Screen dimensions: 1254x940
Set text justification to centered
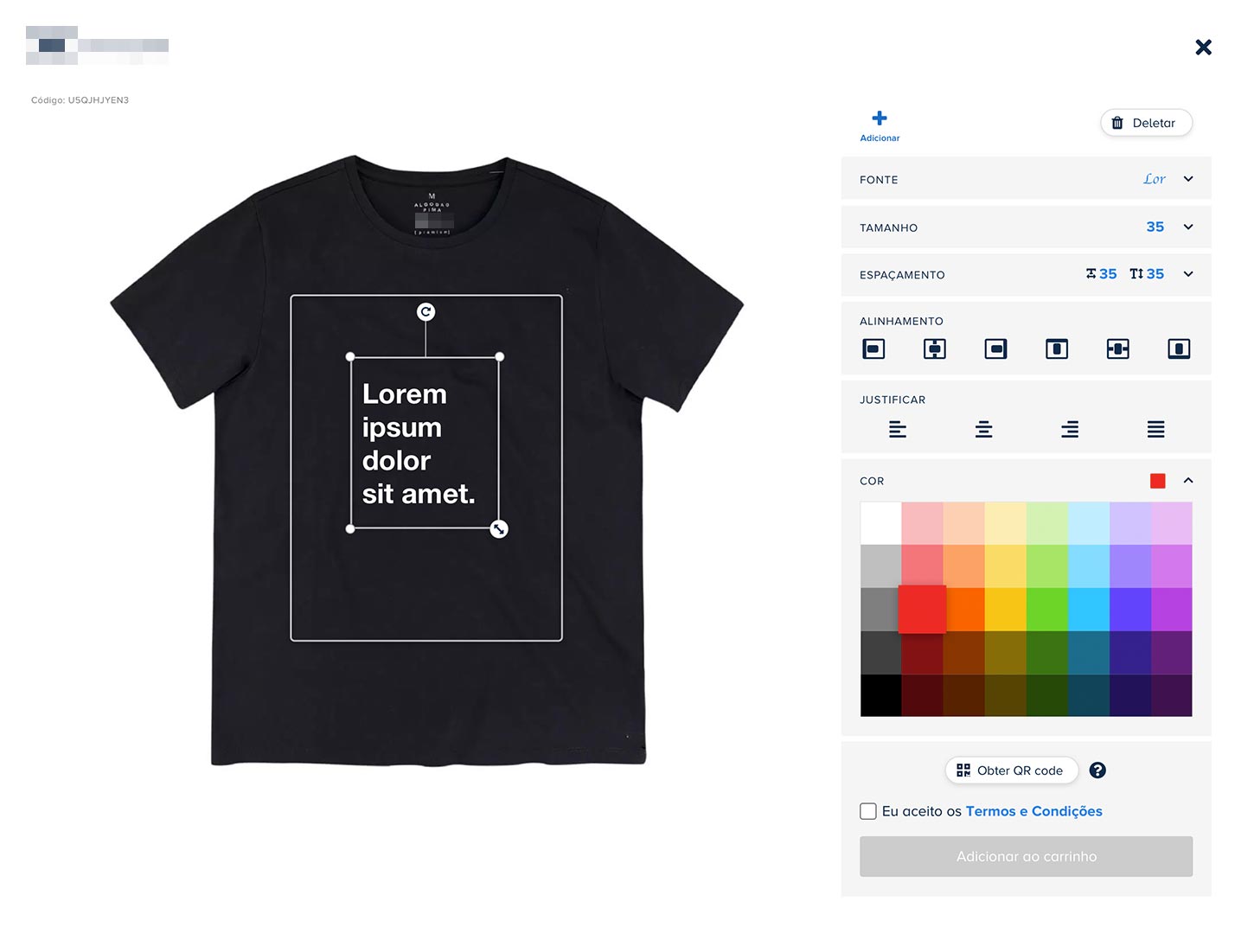pos(983,430)
